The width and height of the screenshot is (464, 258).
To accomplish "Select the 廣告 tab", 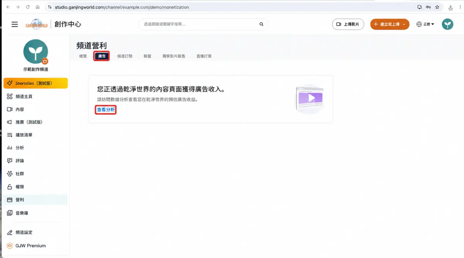I will coord(102,56).
